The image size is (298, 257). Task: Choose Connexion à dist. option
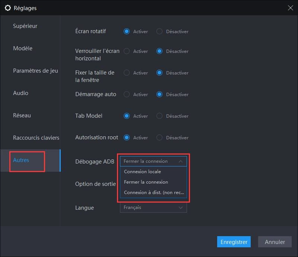click(152, 192)
